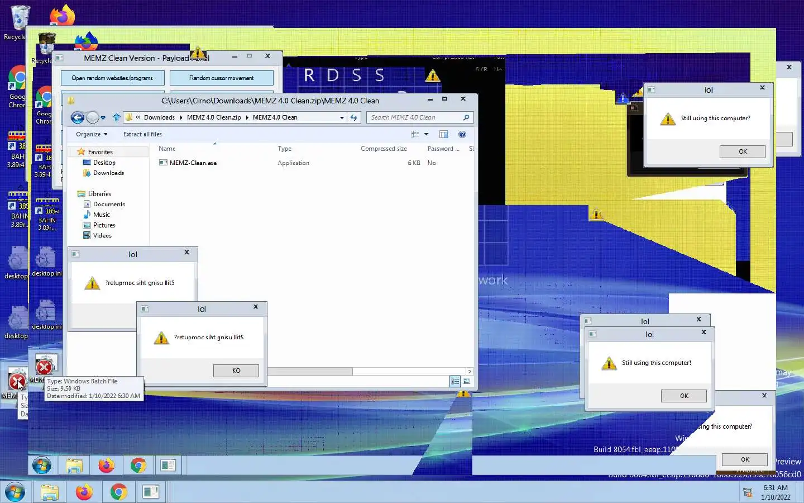Click the magnifier icon in Explorer search box
The image size is (804, 503).
pyautogui.click(x=466, y=117)
